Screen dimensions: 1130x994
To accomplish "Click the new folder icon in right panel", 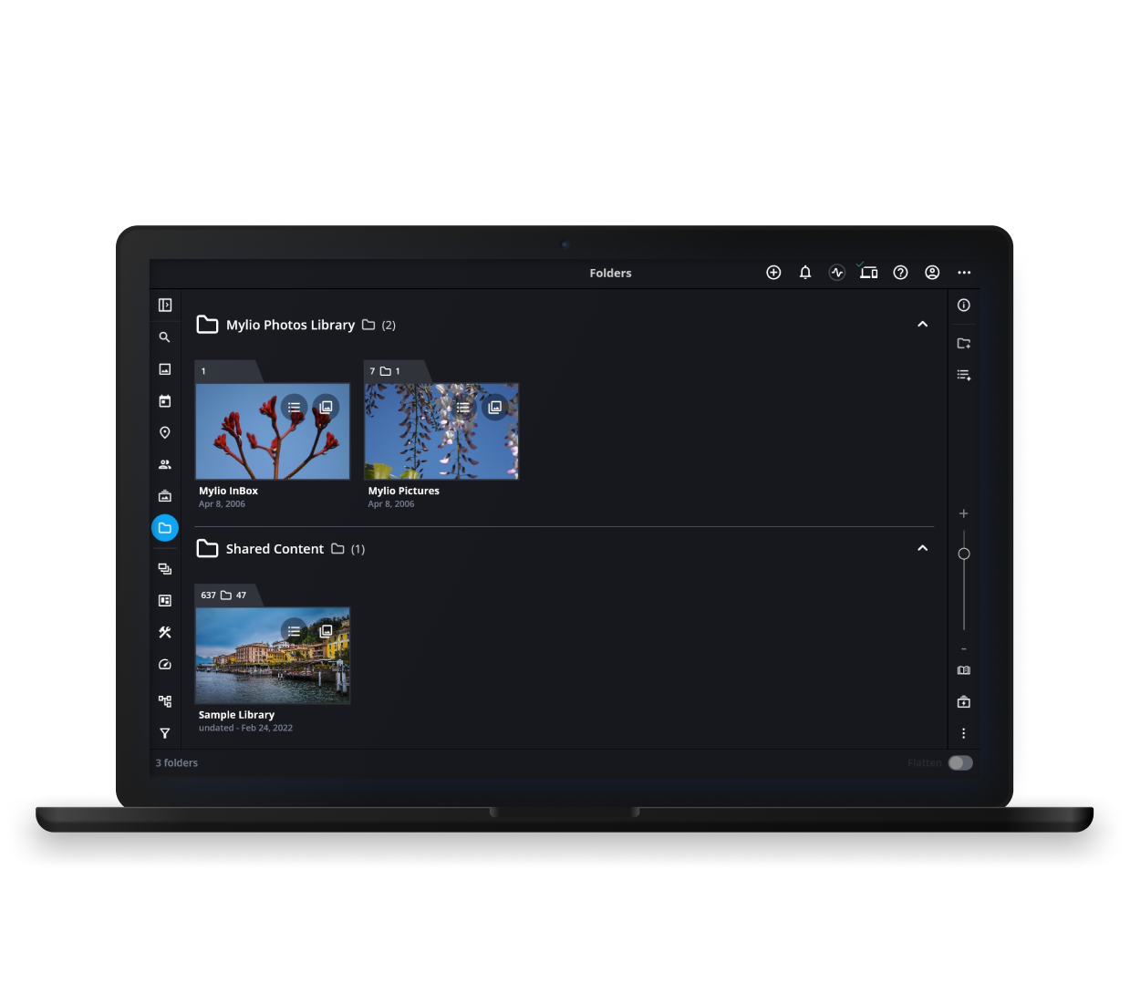I will point(964,344).
